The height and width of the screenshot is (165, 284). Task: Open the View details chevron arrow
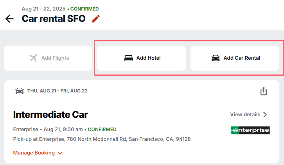(265, 115)
